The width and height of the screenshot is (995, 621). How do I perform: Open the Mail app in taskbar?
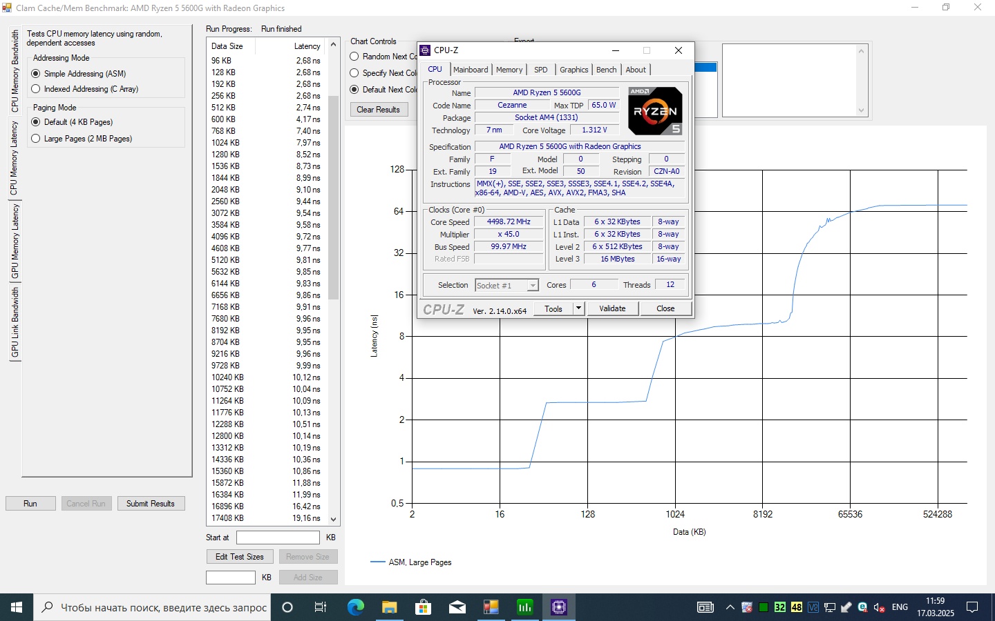click(x=457, y=607)
